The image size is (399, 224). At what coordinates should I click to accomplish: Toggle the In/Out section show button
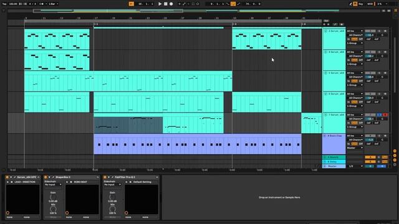(395, 151)
